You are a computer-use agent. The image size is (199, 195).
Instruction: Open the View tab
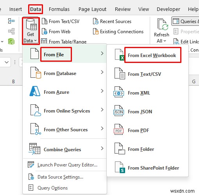[x=143, y=9]
